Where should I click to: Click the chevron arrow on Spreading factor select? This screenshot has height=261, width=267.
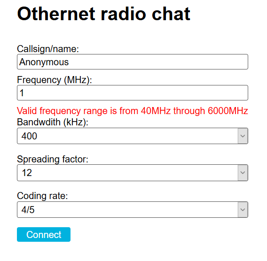click(x=243, y=173)
